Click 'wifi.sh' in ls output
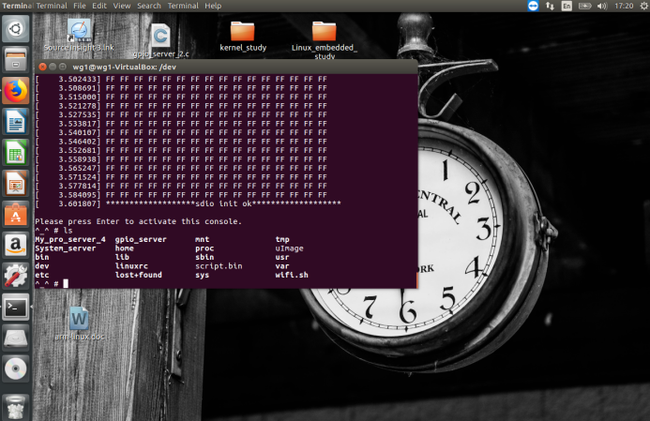The image size is (650, 421). tap(292, 275)
